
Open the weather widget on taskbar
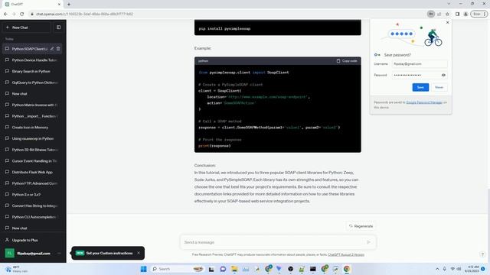pyautogui.click(x=16, y=269)
